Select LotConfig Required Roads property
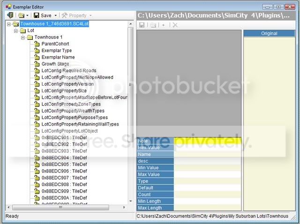Viewport: 300px width, 224px height. click(x=69, y=71)
